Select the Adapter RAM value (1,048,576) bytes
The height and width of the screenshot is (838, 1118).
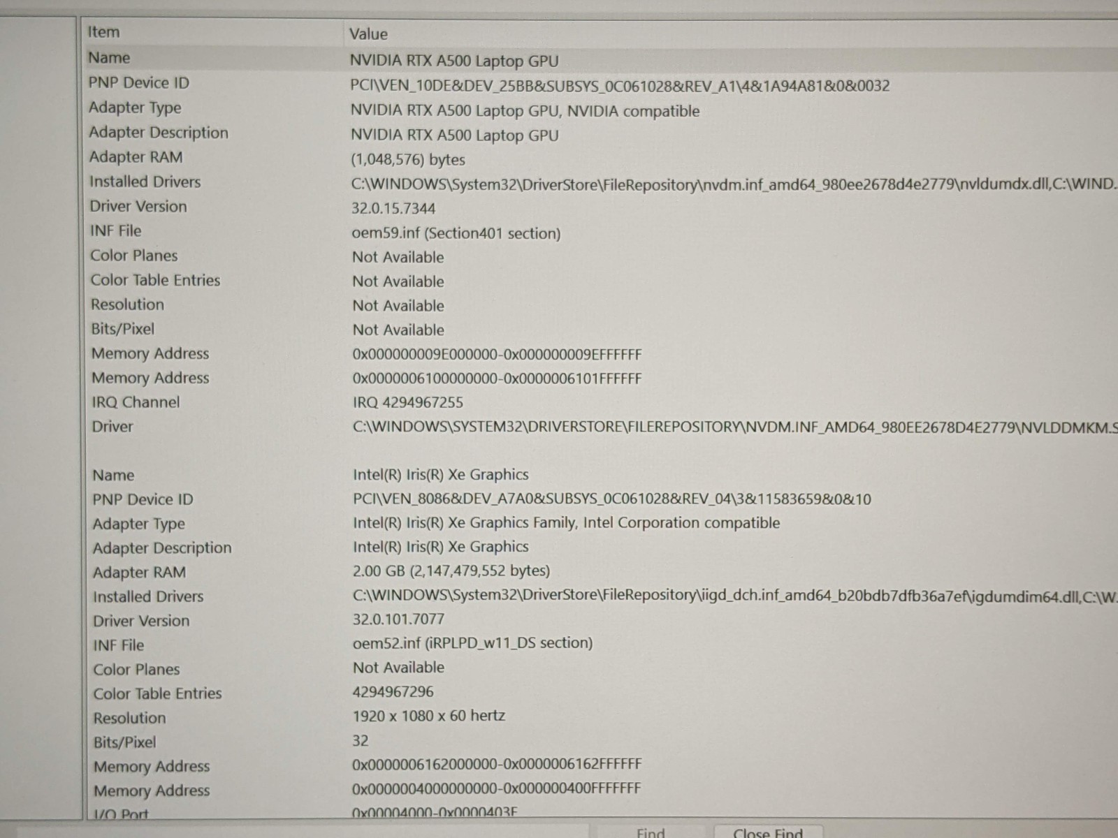[408, 160]
